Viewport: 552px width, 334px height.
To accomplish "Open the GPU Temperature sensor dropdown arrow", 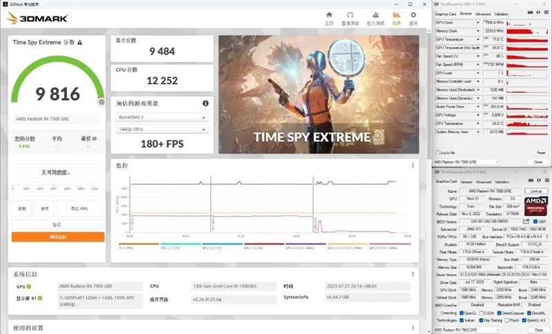I will click(478, 39).
